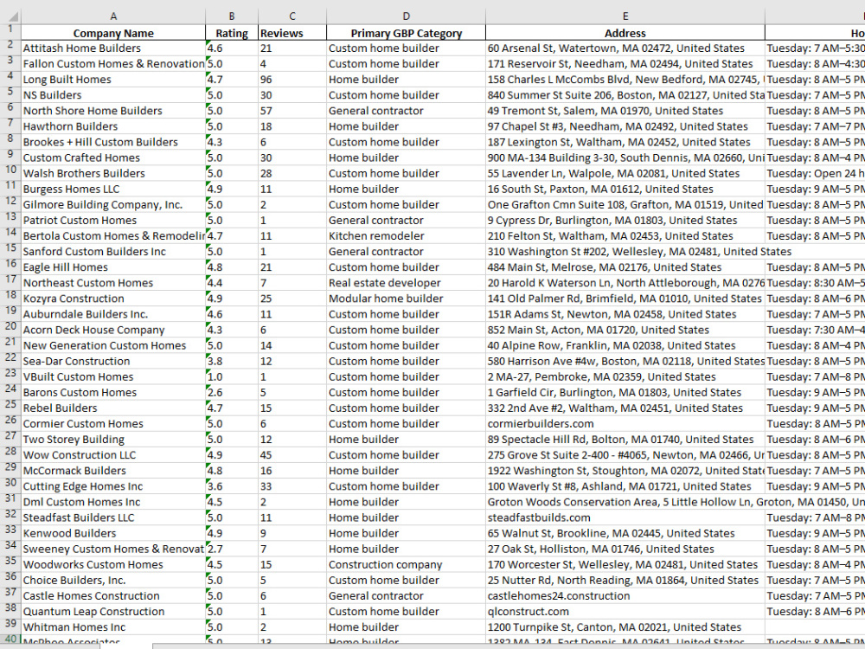
Task: Click Tuesday: Open 24 hours cell for Walsh Brothers
Action: pos(815,173)
